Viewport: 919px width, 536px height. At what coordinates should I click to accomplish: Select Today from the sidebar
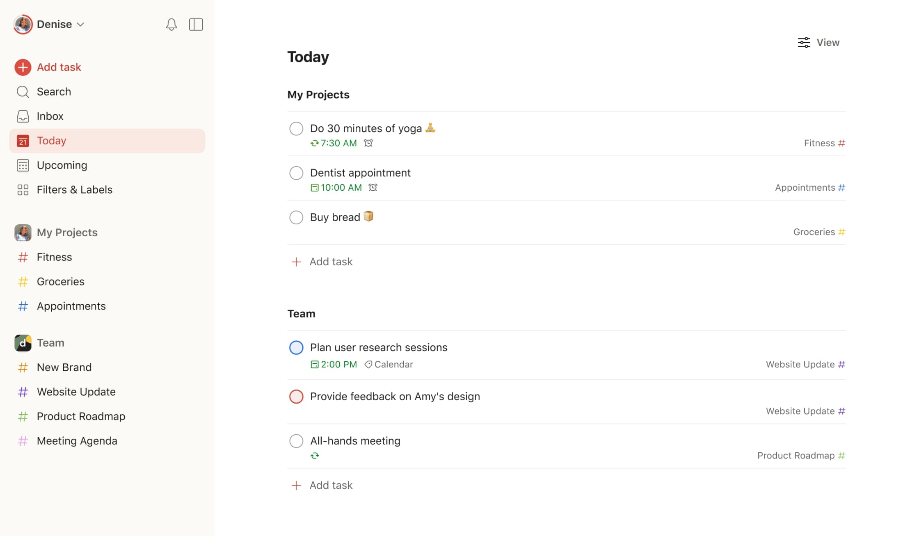51,140
